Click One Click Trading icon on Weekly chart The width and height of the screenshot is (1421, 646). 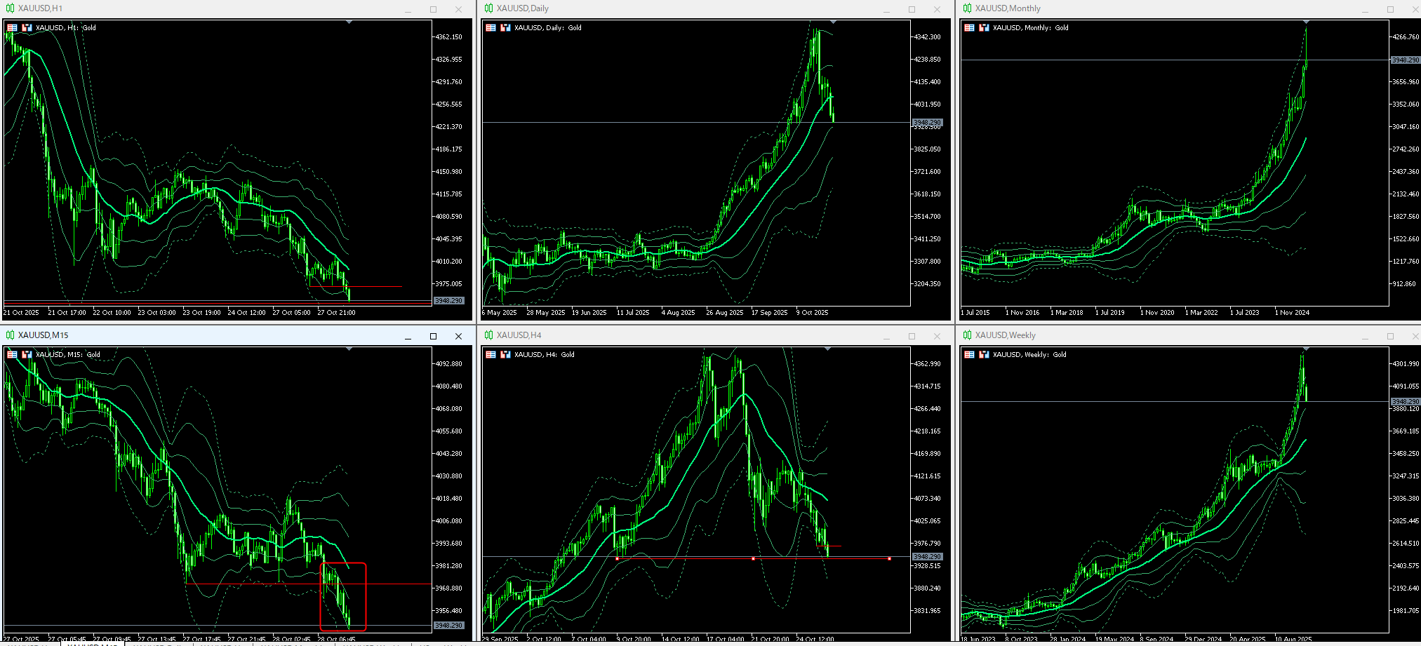(969, 355)
